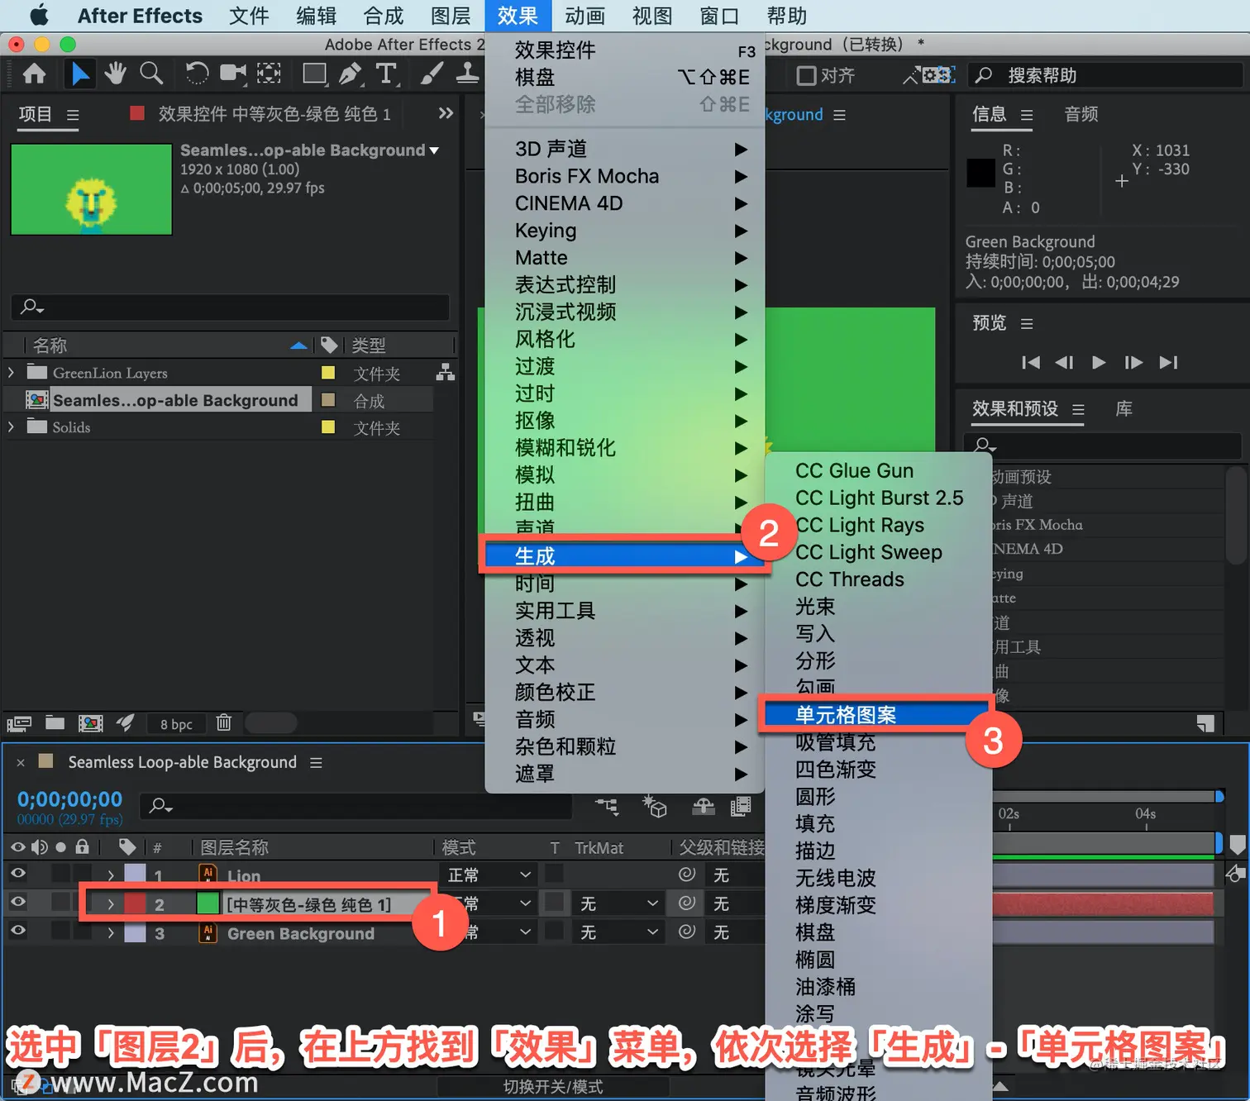The width and height of the screenshot is (1250, 1101).
Task: Delete selected item with trash icon
Action: 223,723
